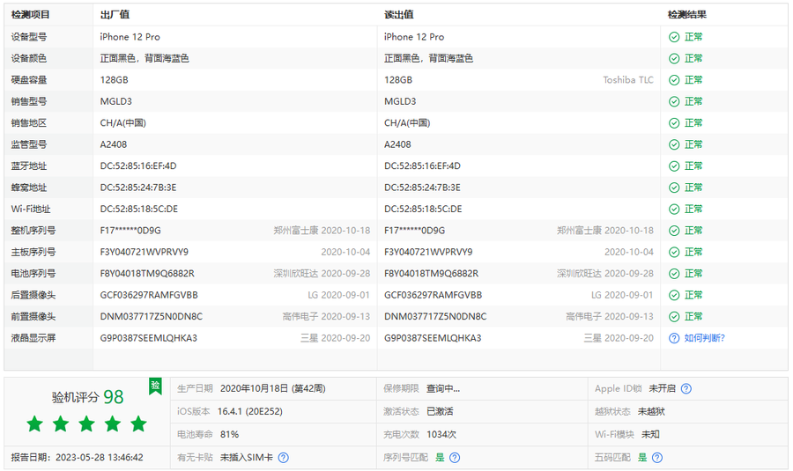This screenshot has width=793, height=471.
Task: Click the 检测结果 column header
Action: (686, 15)
